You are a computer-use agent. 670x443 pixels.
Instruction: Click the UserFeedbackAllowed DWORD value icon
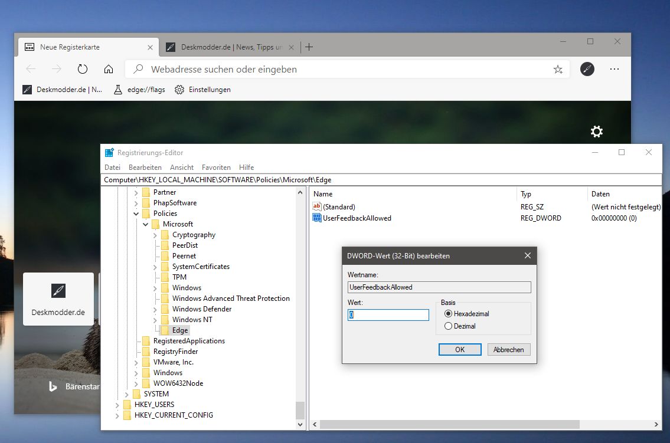tap(316, 218)
